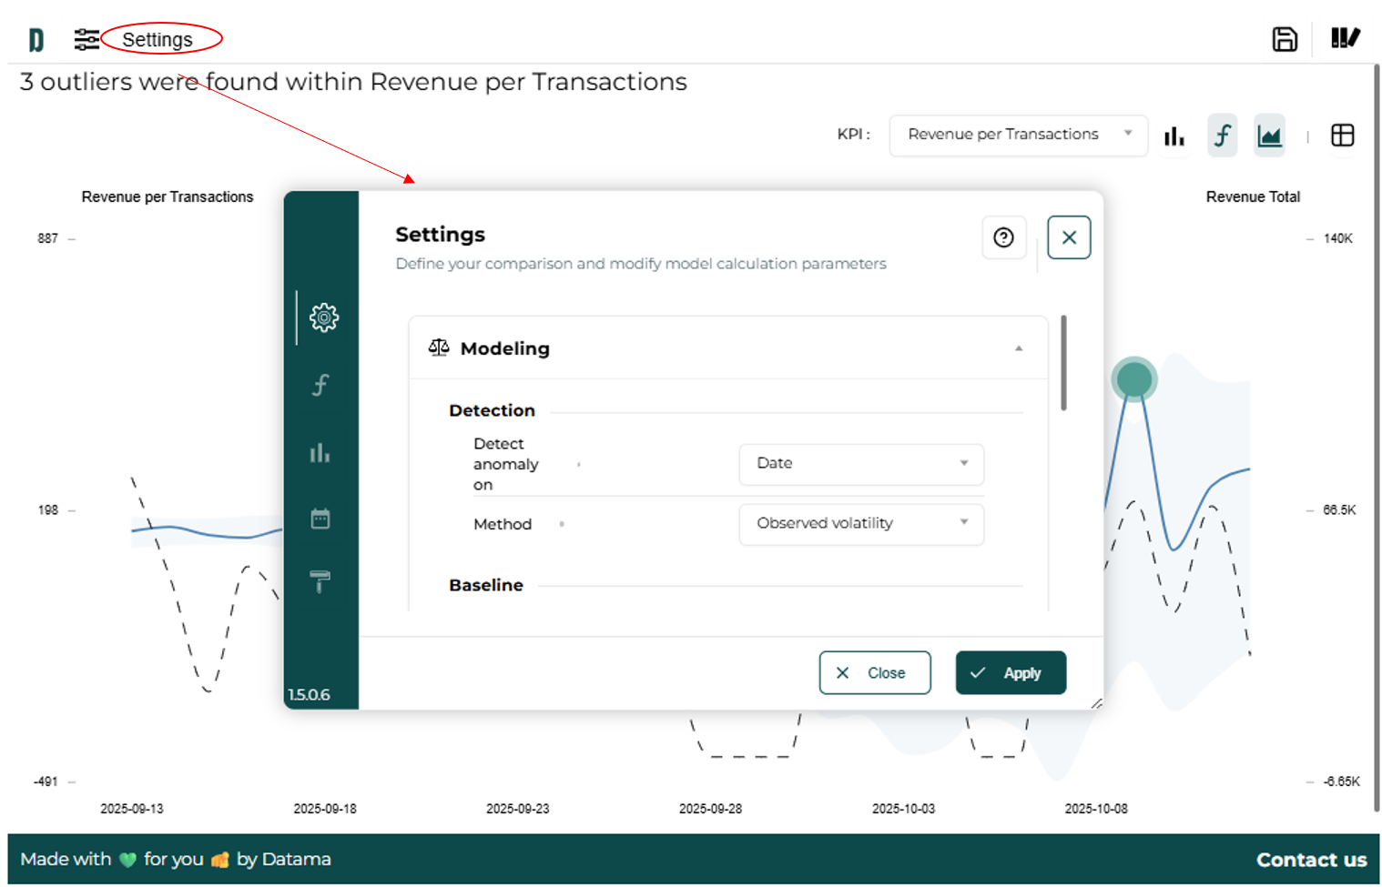
Task: Click the Datama logo icon
Action: click(x=36, y=40)
